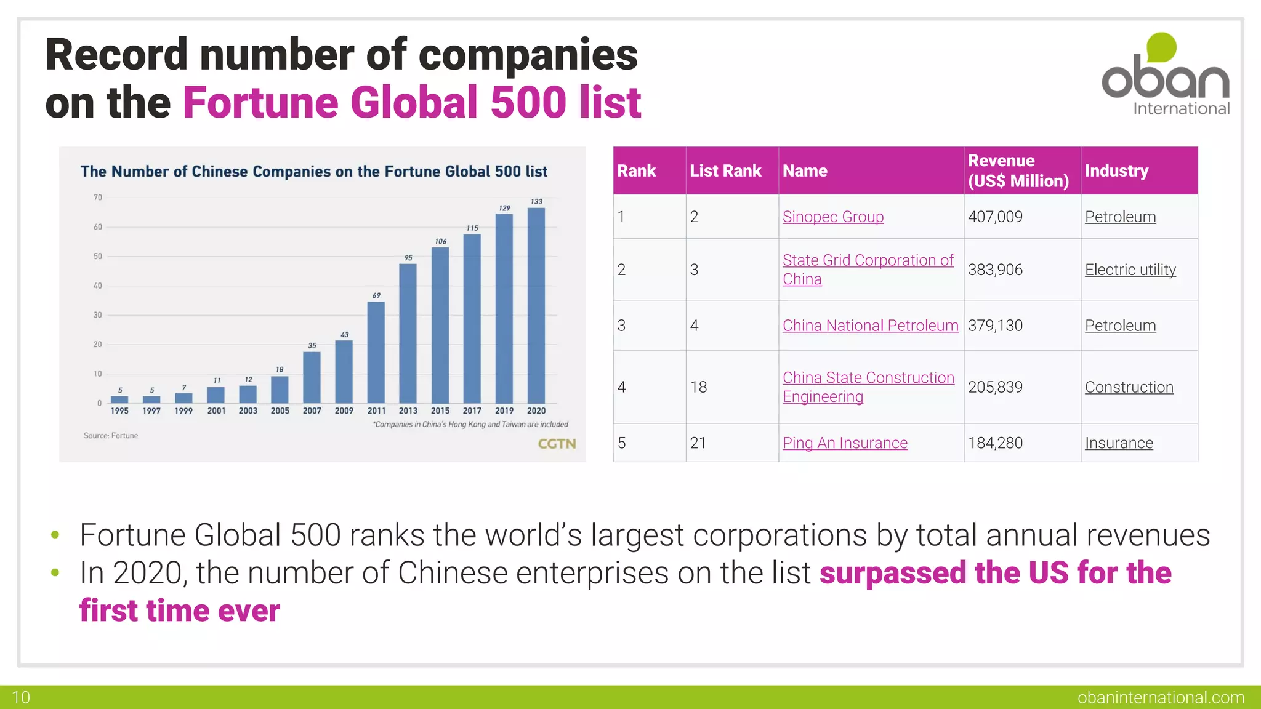Click the first bullet about annual revenues
The height and width of the screenshot is (709, 1261).
point(645,535)
